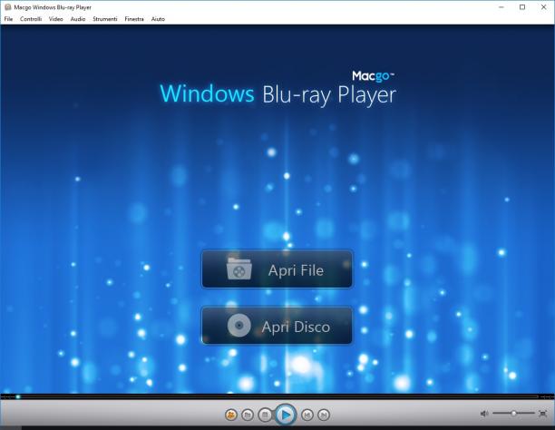555x430 pixels.
Task: Click the playback progress bar
Action: 277,396
